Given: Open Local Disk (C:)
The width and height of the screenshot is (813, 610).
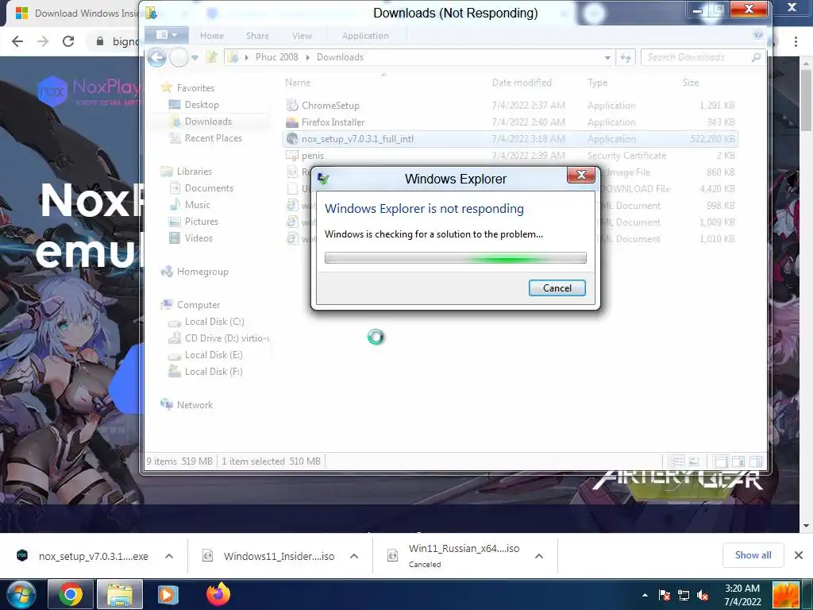Looking at the screenshot, I should [x=214, y=321].
